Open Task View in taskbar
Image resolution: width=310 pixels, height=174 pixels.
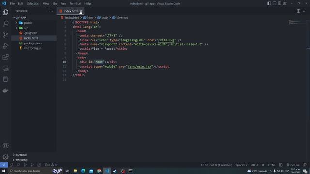[x=67, y=171]
